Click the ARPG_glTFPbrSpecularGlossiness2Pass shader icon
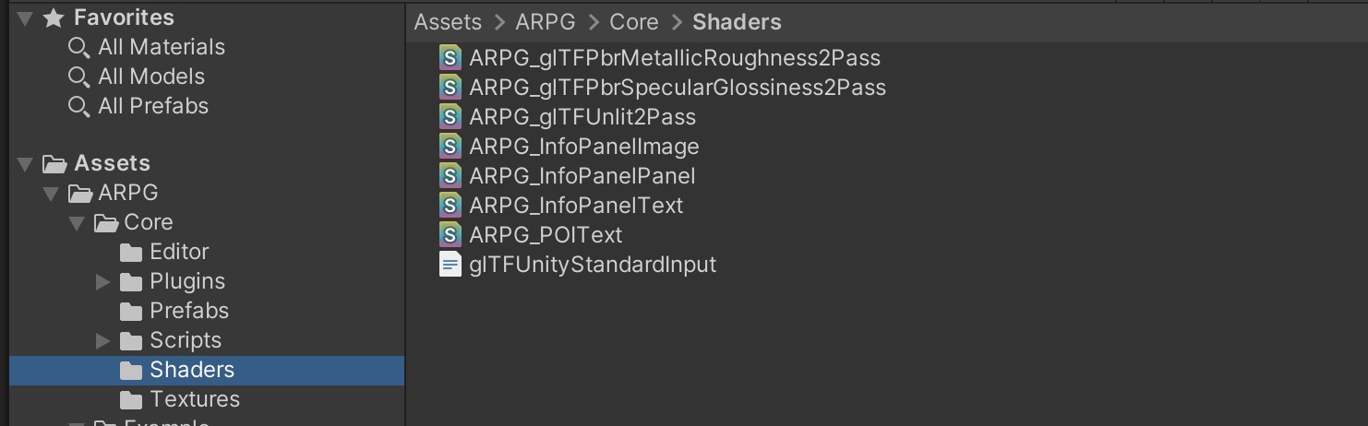The image size is (1368, 426). coord(450,88)
